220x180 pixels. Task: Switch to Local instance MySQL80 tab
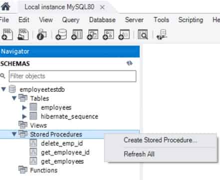59,7
